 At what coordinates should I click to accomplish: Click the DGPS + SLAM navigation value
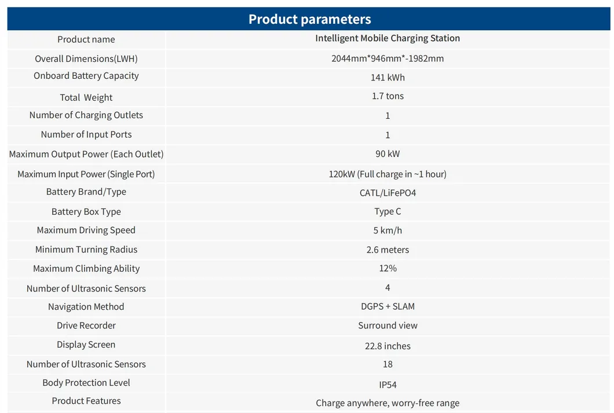(x=388, y=306)
